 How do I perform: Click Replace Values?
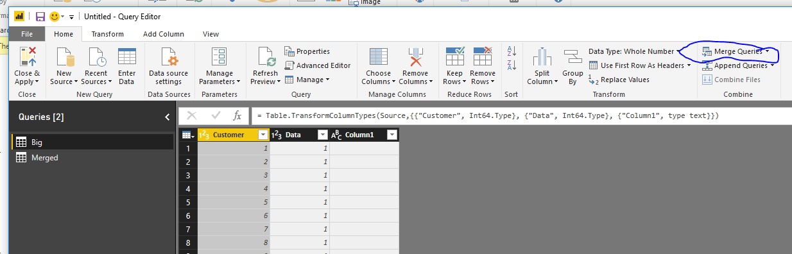tap(619, 80)
